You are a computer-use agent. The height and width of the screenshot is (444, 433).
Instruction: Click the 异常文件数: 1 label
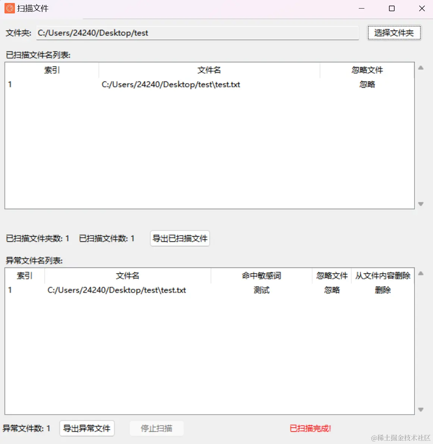26,428
